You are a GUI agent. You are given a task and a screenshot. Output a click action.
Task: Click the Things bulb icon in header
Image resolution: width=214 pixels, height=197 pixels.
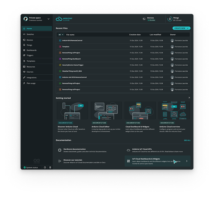(170, 19)
